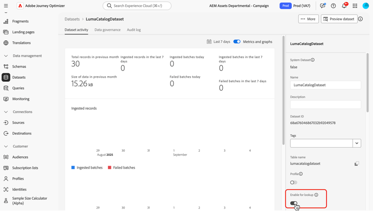Switch to the Data governance tab
373x211 pixels.
click(x=107, y=30)
